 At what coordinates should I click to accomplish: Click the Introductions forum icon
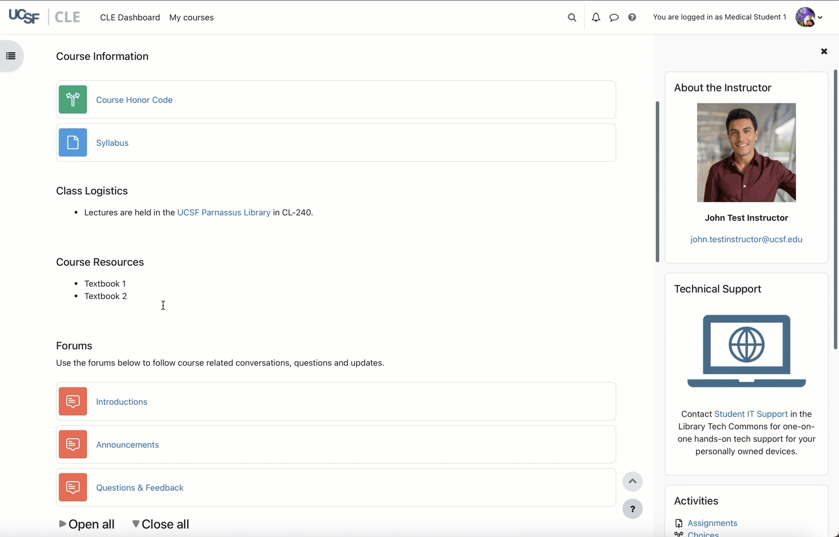[73, 401]
